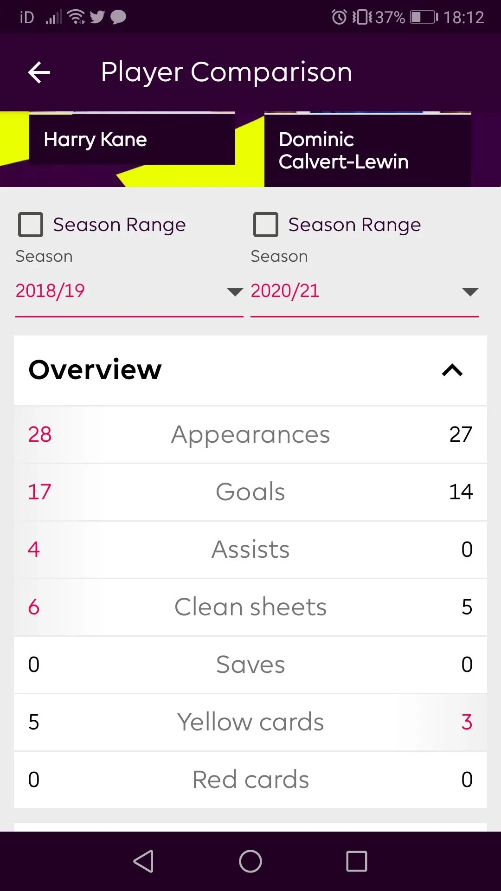Screen dimensions: 501x891
Task: Enable Season Range checkbox for Harry Kane
Action: 31,225
